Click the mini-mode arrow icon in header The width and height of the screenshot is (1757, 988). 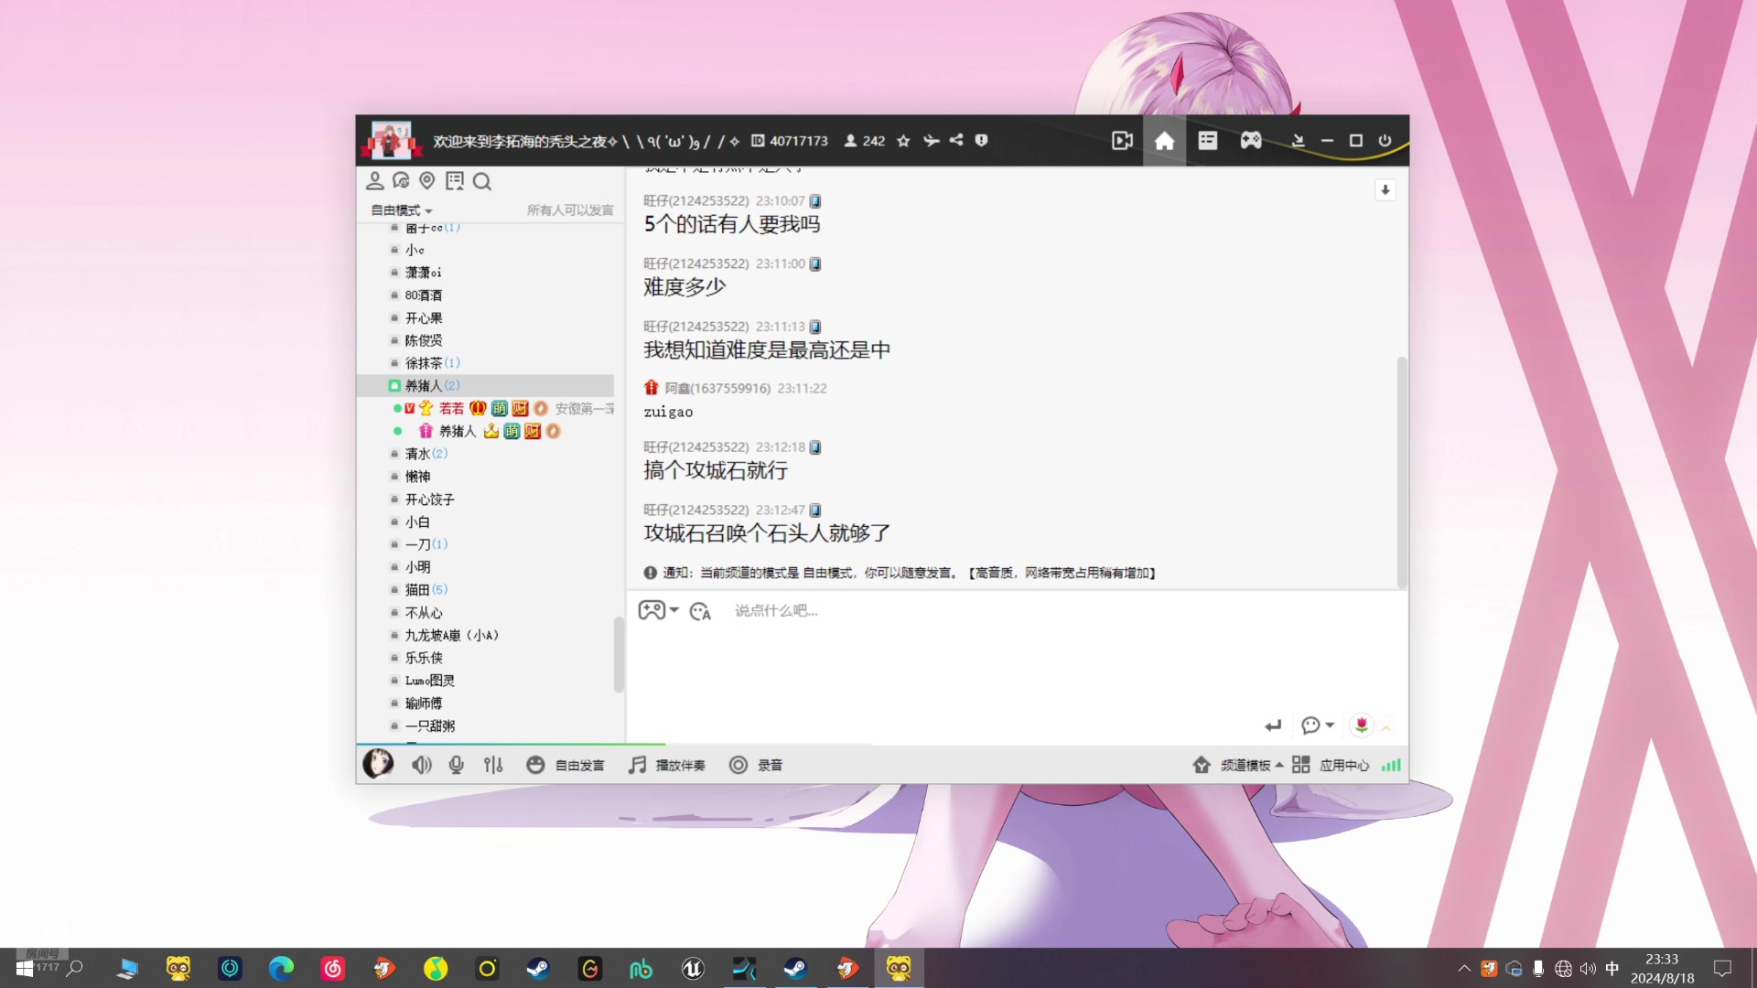pos(1298,141)
